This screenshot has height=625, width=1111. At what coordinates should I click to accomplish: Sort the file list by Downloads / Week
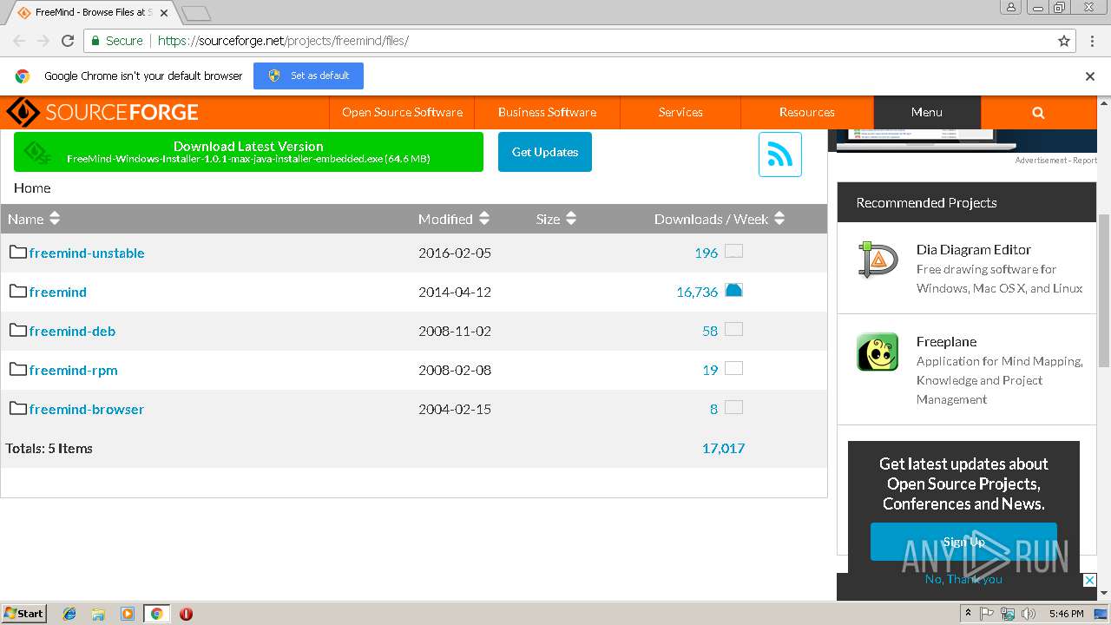click(x=720, y=219)
